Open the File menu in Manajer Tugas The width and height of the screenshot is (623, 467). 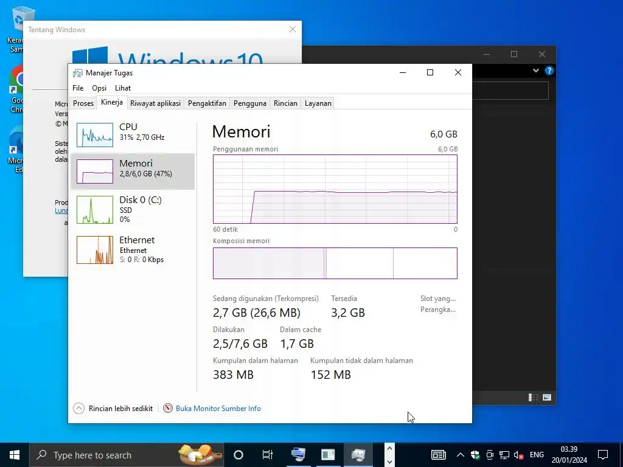click(x=78, y=88)
